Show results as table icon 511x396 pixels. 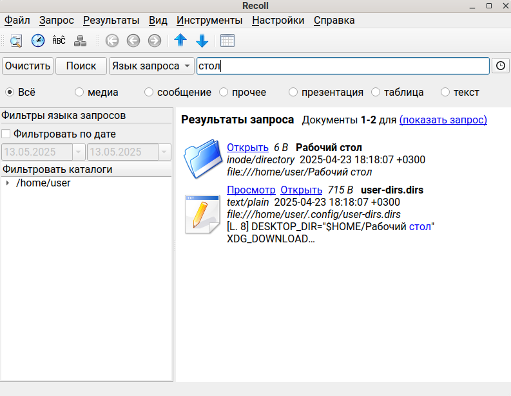[x=227, y=40]
